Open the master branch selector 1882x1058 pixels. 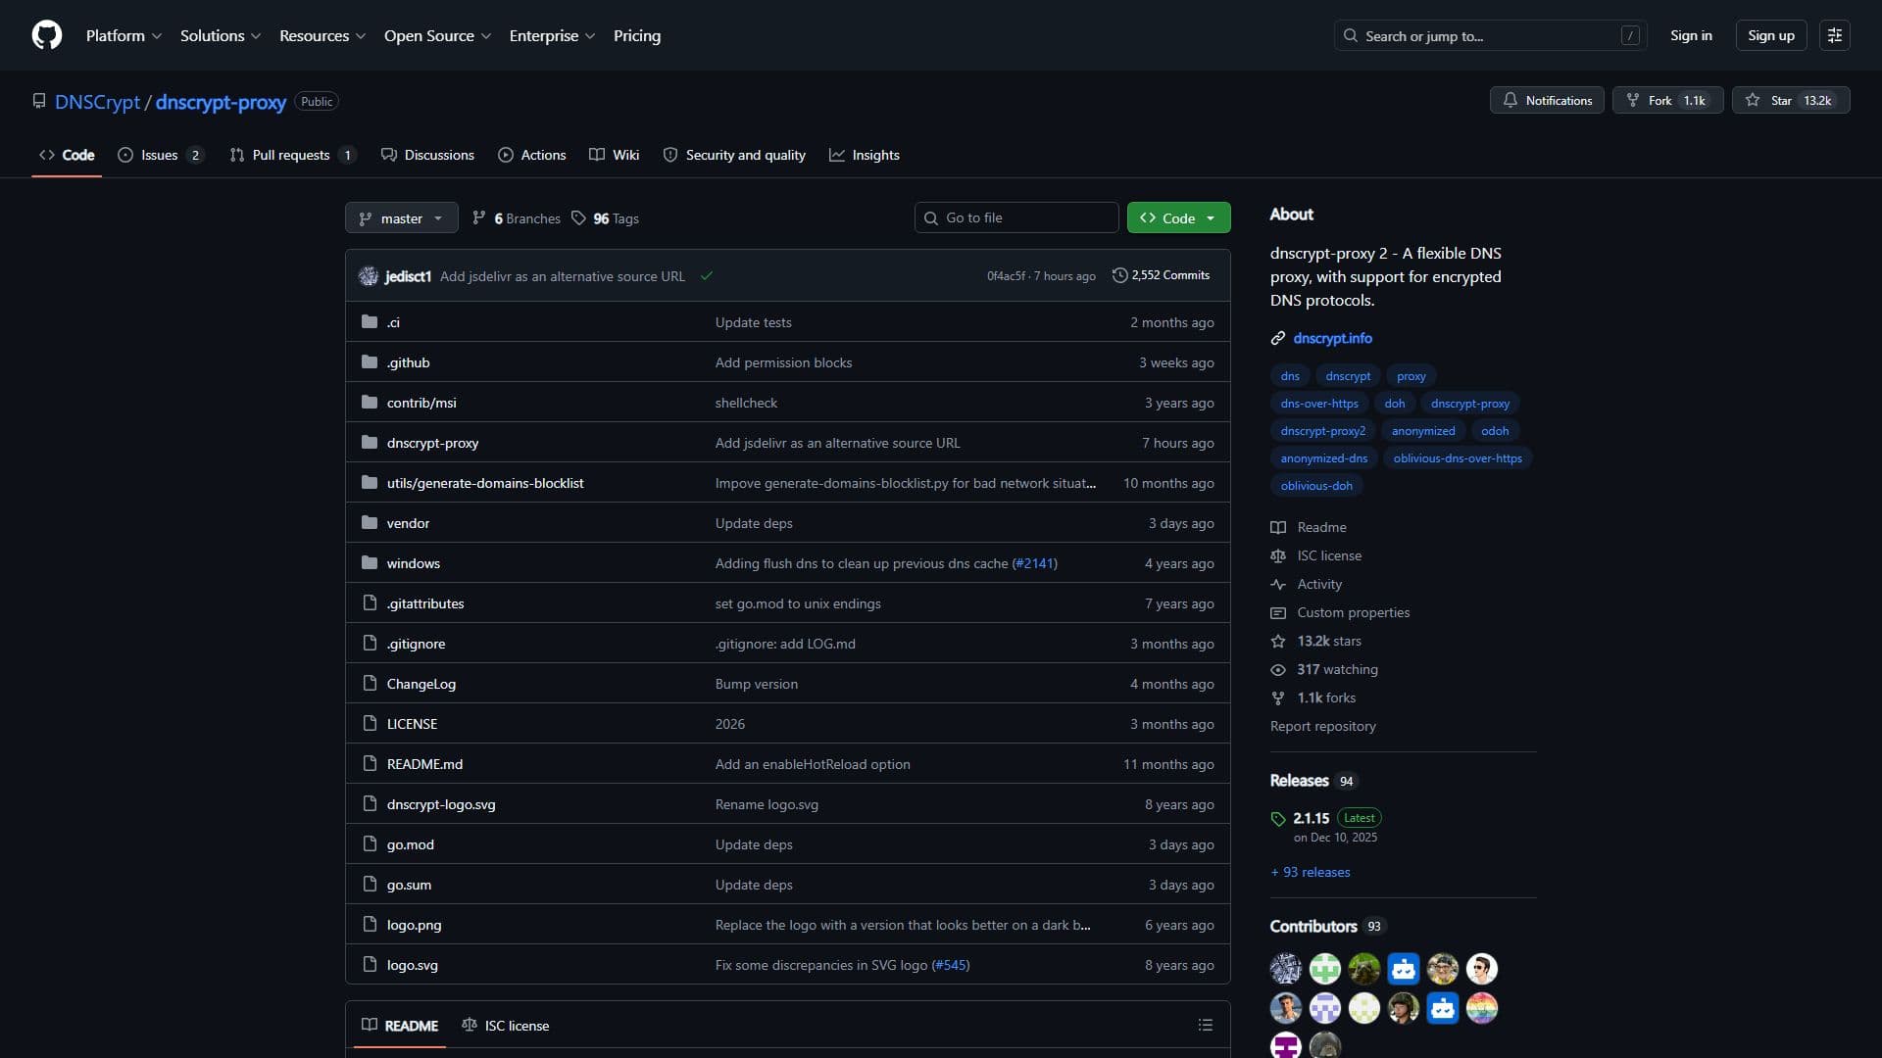402,217
